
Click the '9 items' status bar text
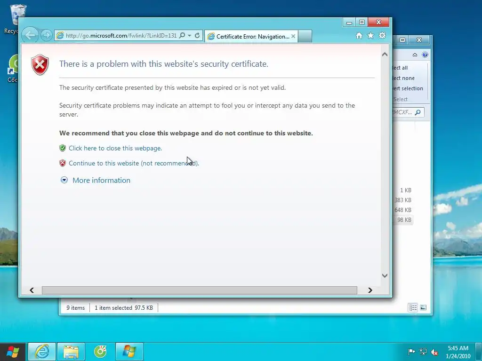(x=76, y=308)
